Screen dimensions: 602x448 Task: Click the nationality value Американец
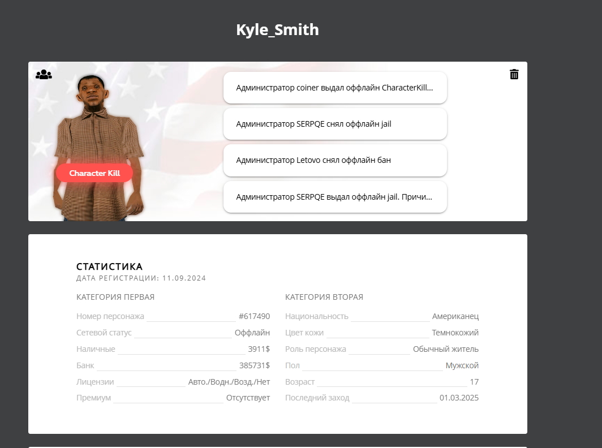(455, 316)
